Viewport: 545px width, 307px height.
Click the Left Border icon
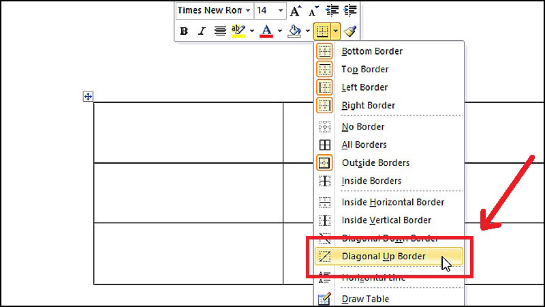tap(324, 87)
